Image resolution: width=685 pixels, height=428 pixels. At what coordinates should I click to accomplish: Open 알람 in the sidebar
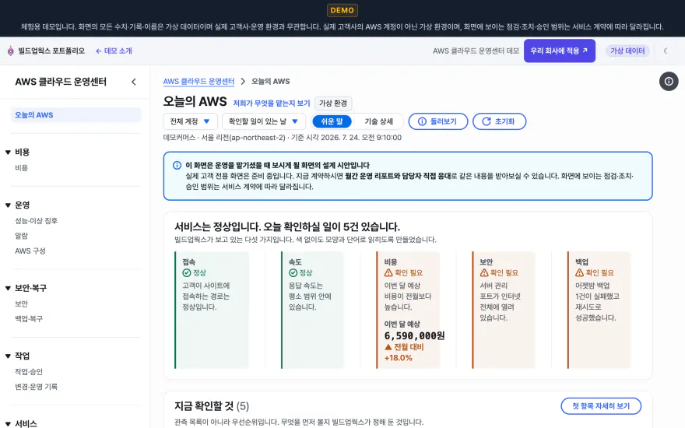[x=22, y=236]
